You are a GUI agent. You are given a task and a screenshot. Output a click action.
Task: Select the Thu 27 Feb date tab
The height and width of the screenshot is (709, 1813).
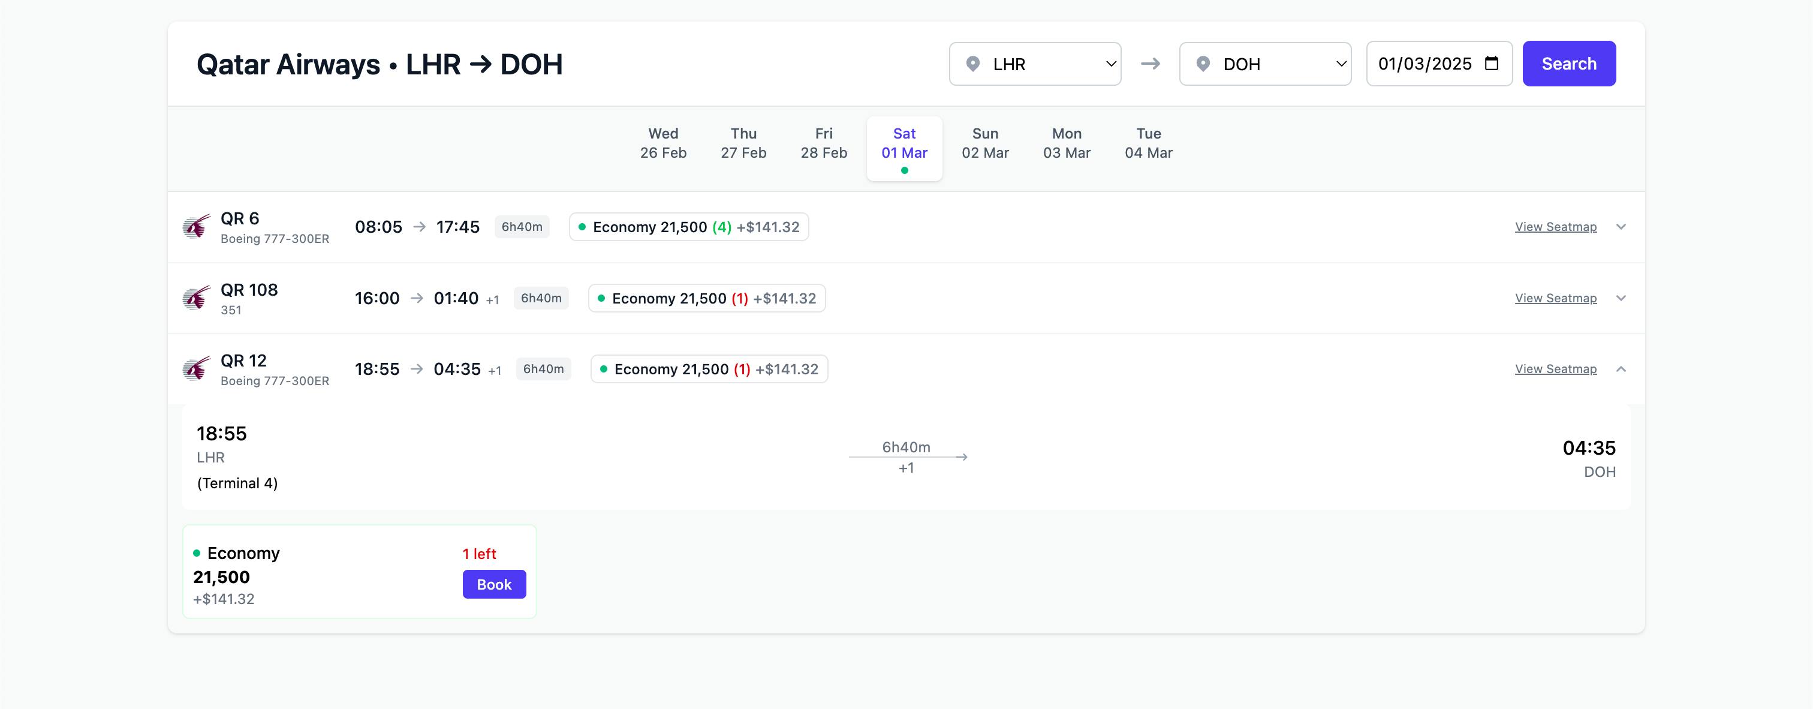[743, 143]
